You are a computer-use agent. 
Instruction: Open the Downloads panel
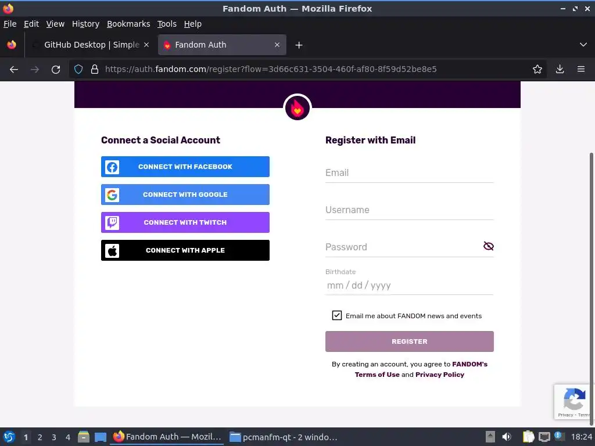[x=560, y=69]
